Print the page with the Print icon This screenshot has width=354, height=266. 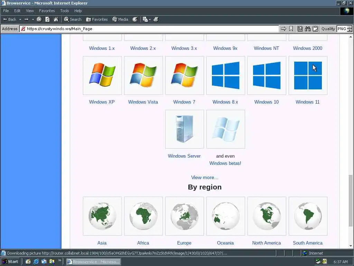tap(156, 19)
